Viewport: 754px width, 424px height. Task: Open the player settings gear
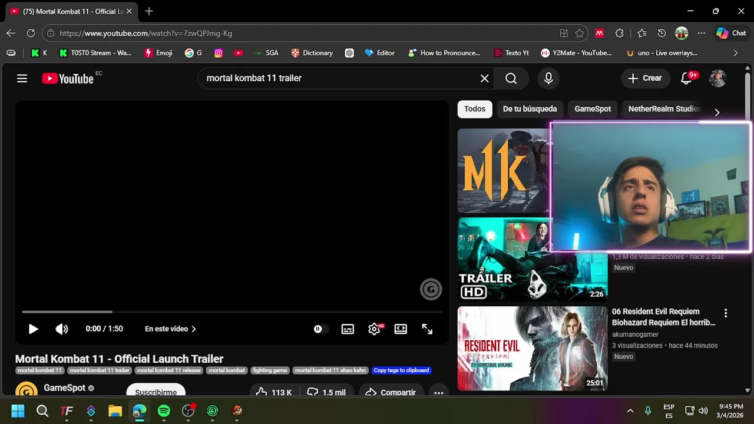coord(374,329)
